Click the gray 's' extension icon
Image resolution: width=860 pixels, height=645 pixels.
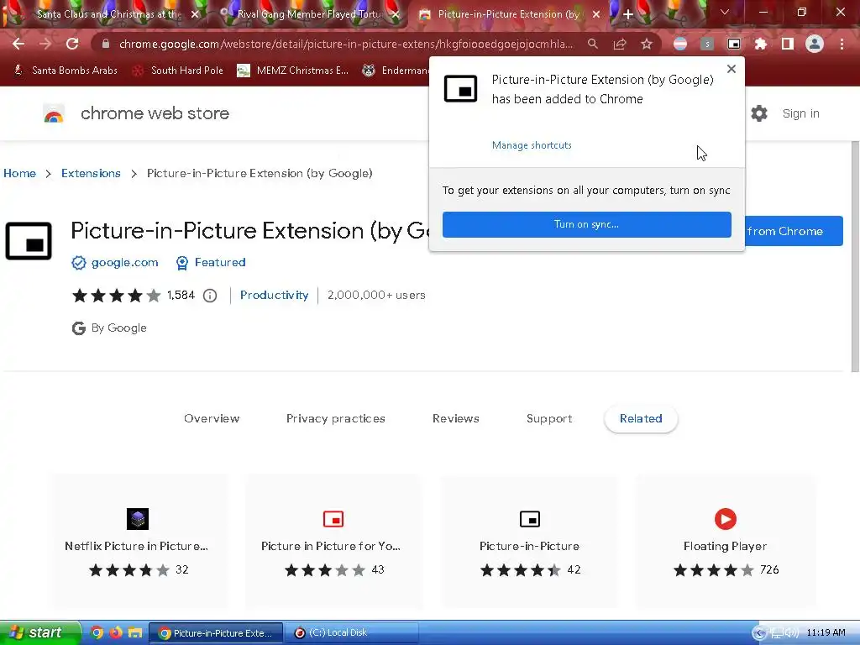pos(707,44)
